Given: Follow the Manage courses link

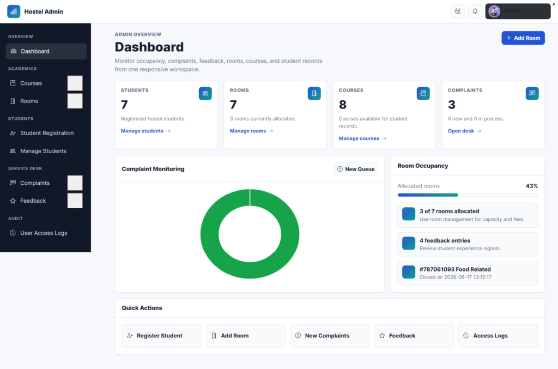Looking at the screenshot, I should pos(362,138).
